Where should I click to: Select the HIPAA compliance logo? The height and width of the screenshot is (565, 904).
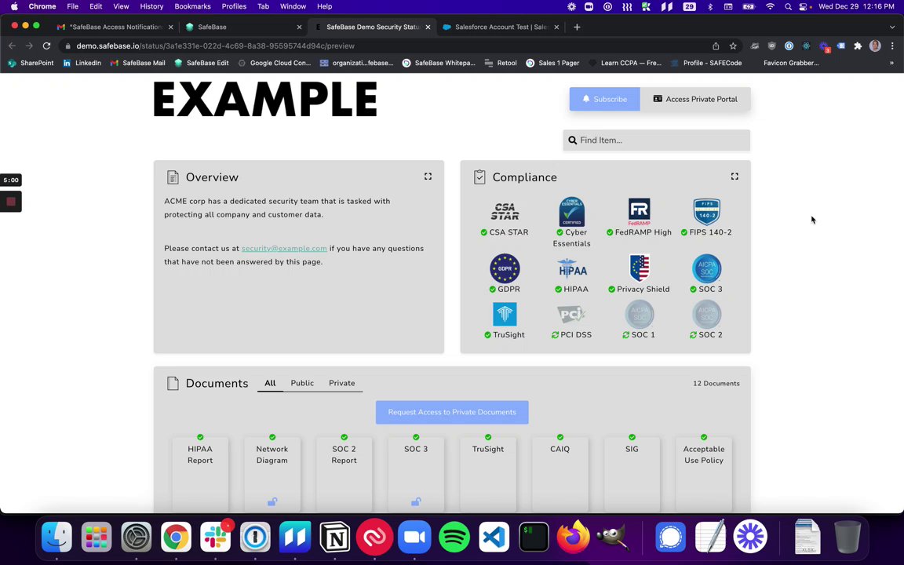571,269
